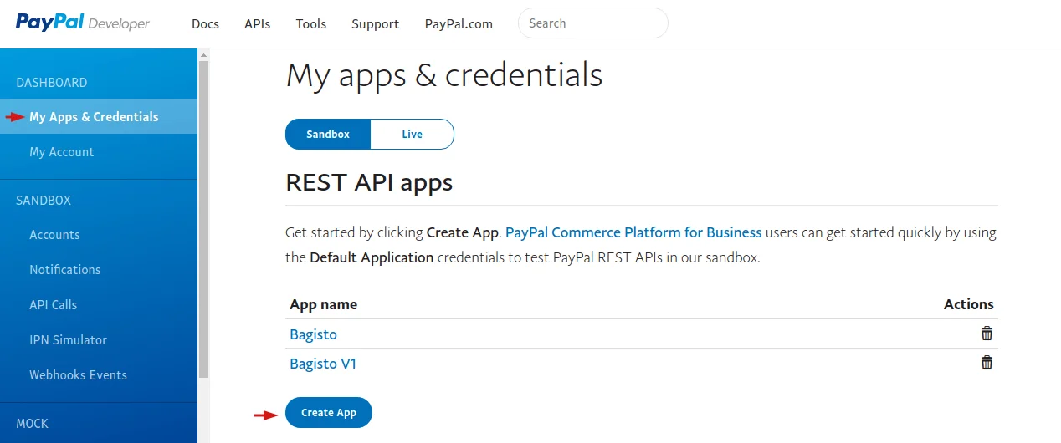Select My Account in the sidebar
Screen dimensions: 1061x443
[61, 152]
